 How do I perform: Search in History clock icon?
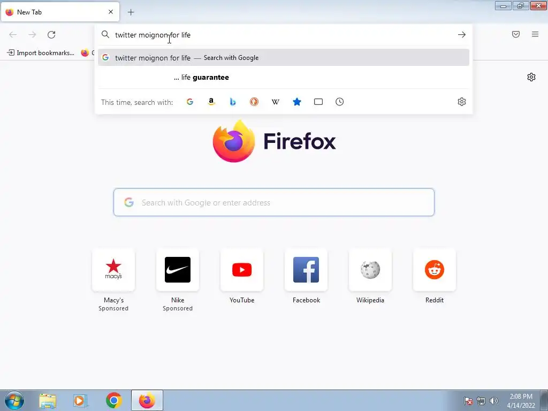point(340,102)
